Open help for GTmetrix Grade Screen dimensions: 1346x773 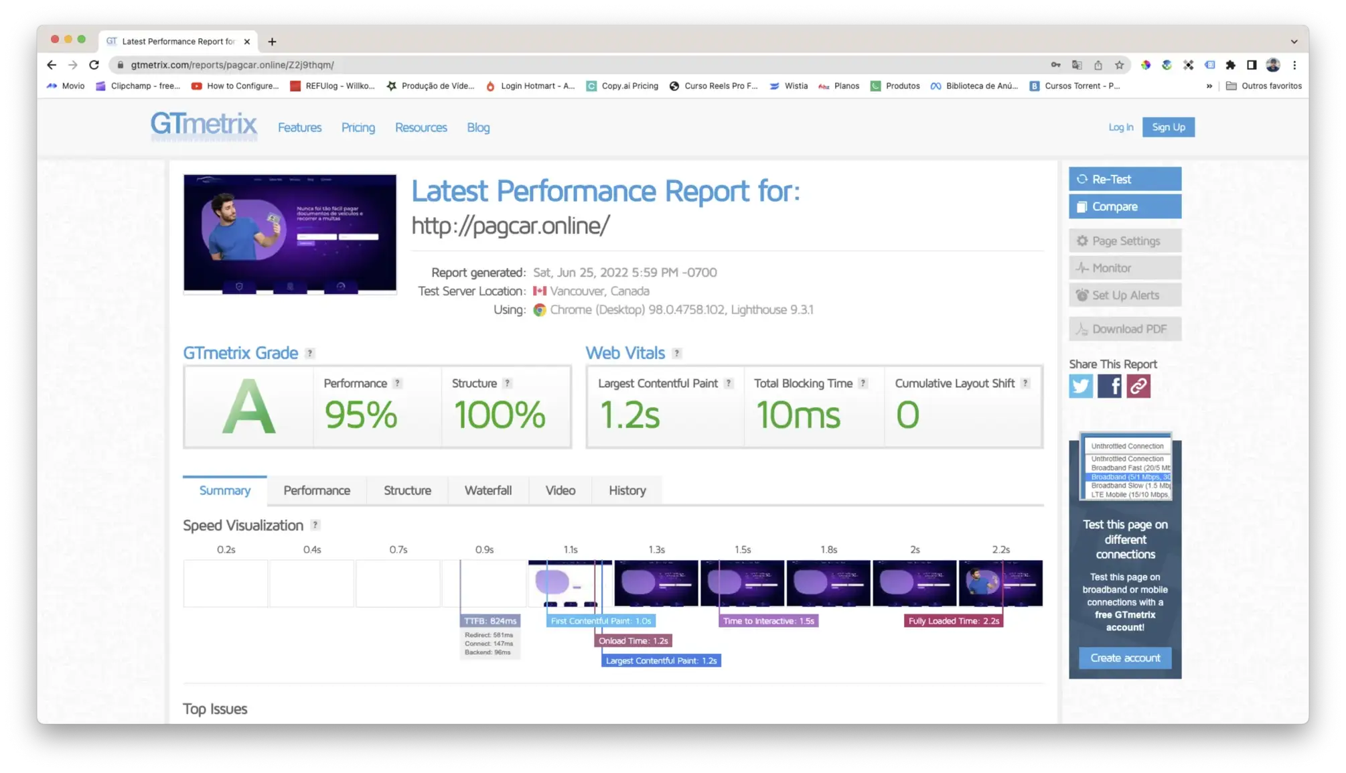(x=309, y=353)
